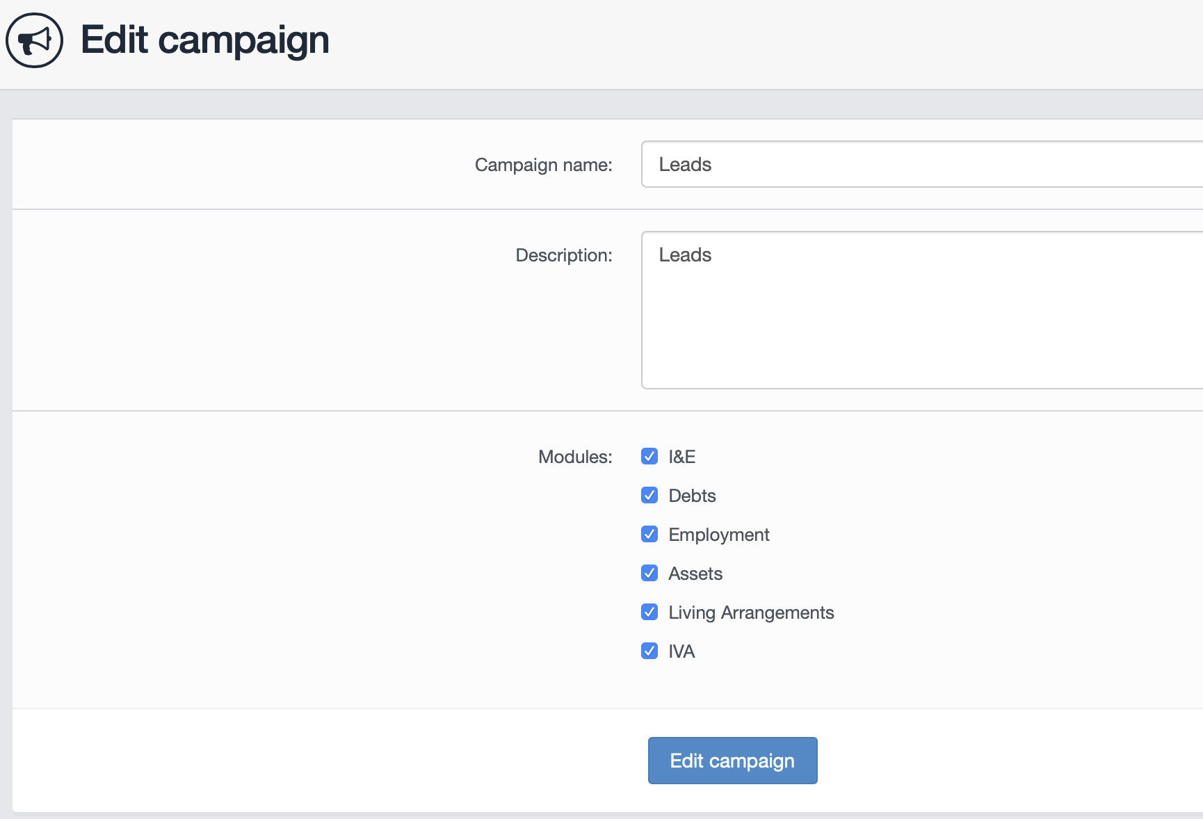
Task: Click the "Modules:" section label
Action: [x=574, y=457]
